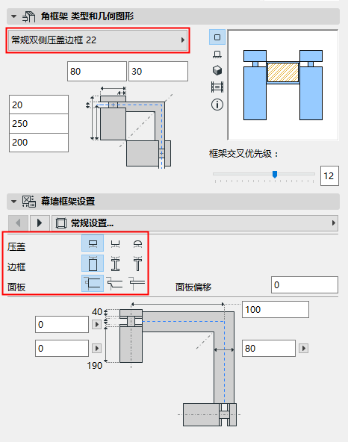The width and height of the screenshot is (348, 442).
Task: Click the 压盖 row label
Action: pyautogui.click(x=16, y=247)
